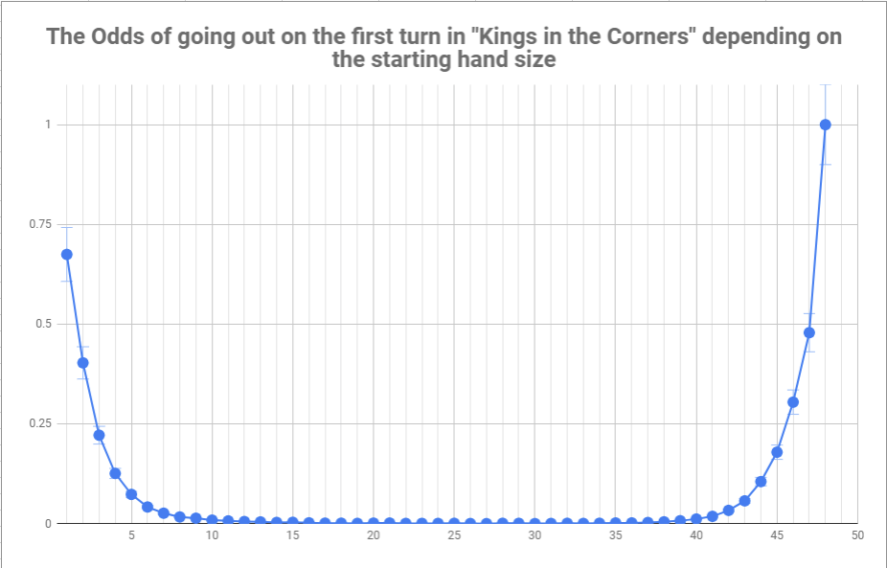887x568 pixels.
Task: Select the x-axis label 25
Action: 454,535
